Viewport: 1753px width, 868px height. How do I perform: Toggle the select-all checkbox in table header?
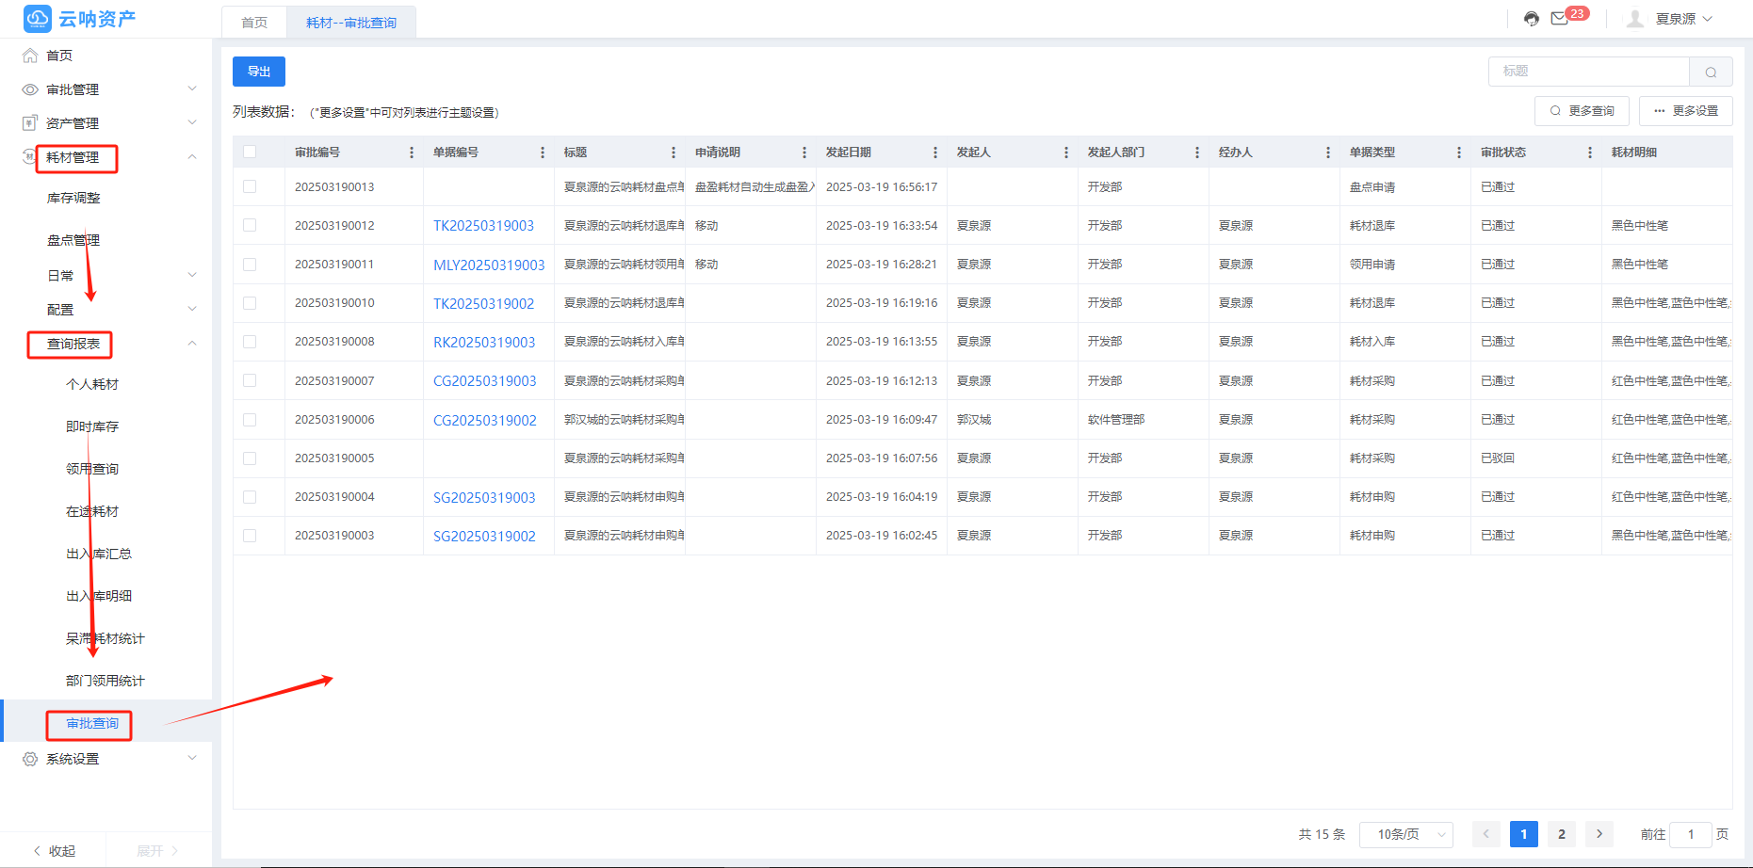(250, 152)
